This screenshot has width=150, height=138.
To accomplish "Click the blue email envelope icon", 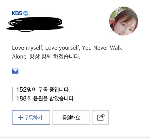I will pos(15,71).
